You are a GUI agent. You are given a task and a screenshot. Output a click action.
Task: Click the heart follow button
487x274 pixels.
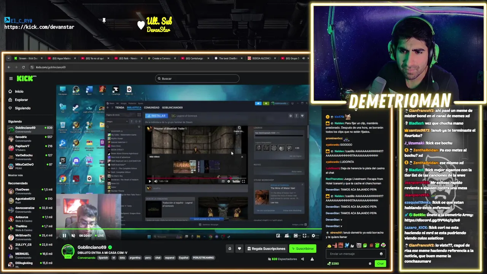[239, 249]
